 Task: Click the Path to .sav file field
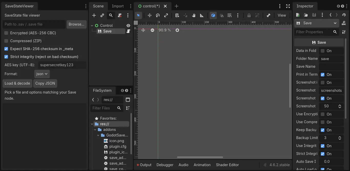(x=34, y=24)
